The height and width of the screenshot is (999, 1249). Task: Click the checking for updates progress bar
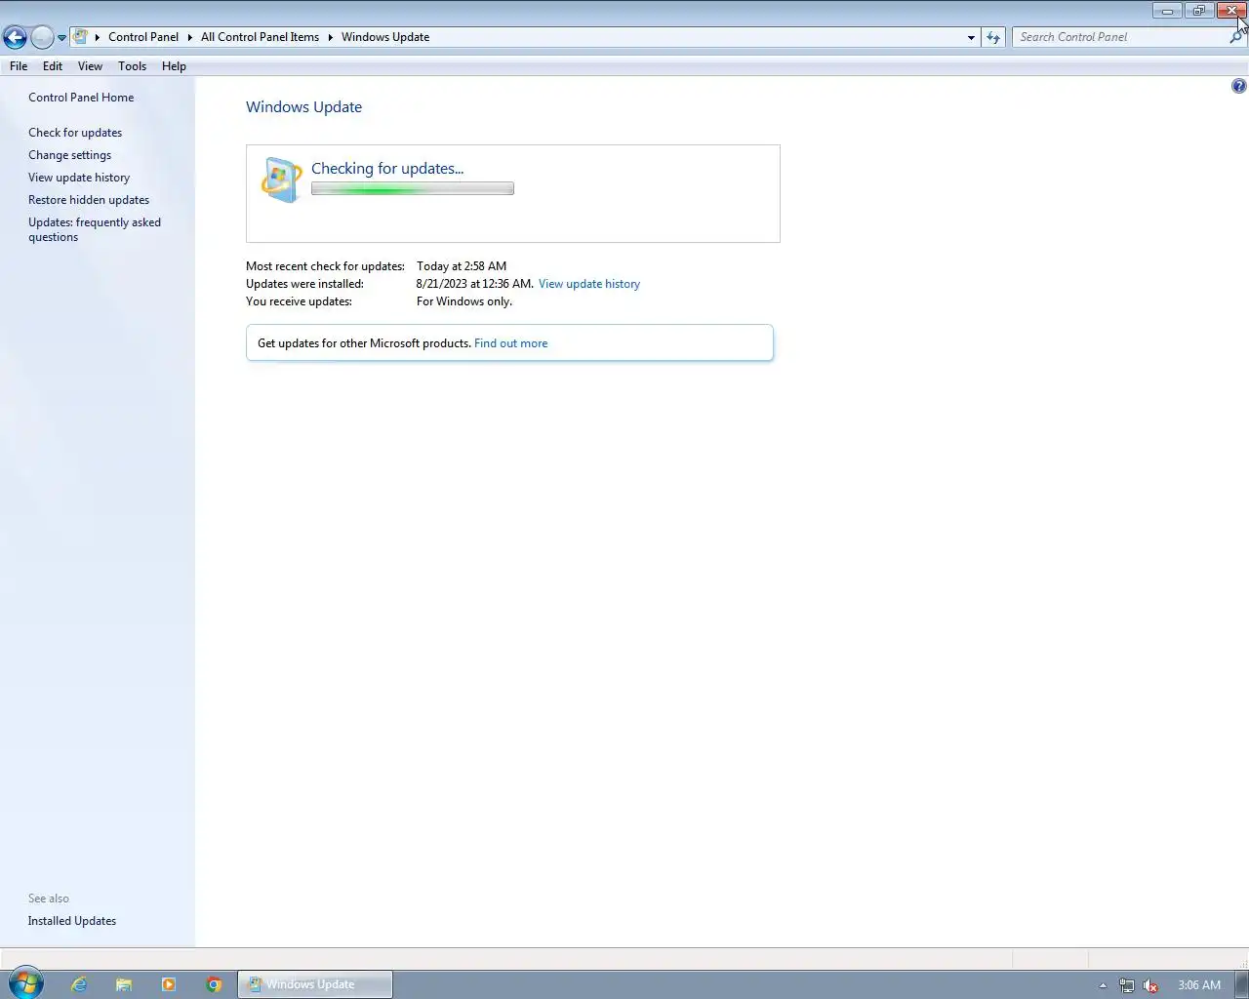(x=413, y=189)
